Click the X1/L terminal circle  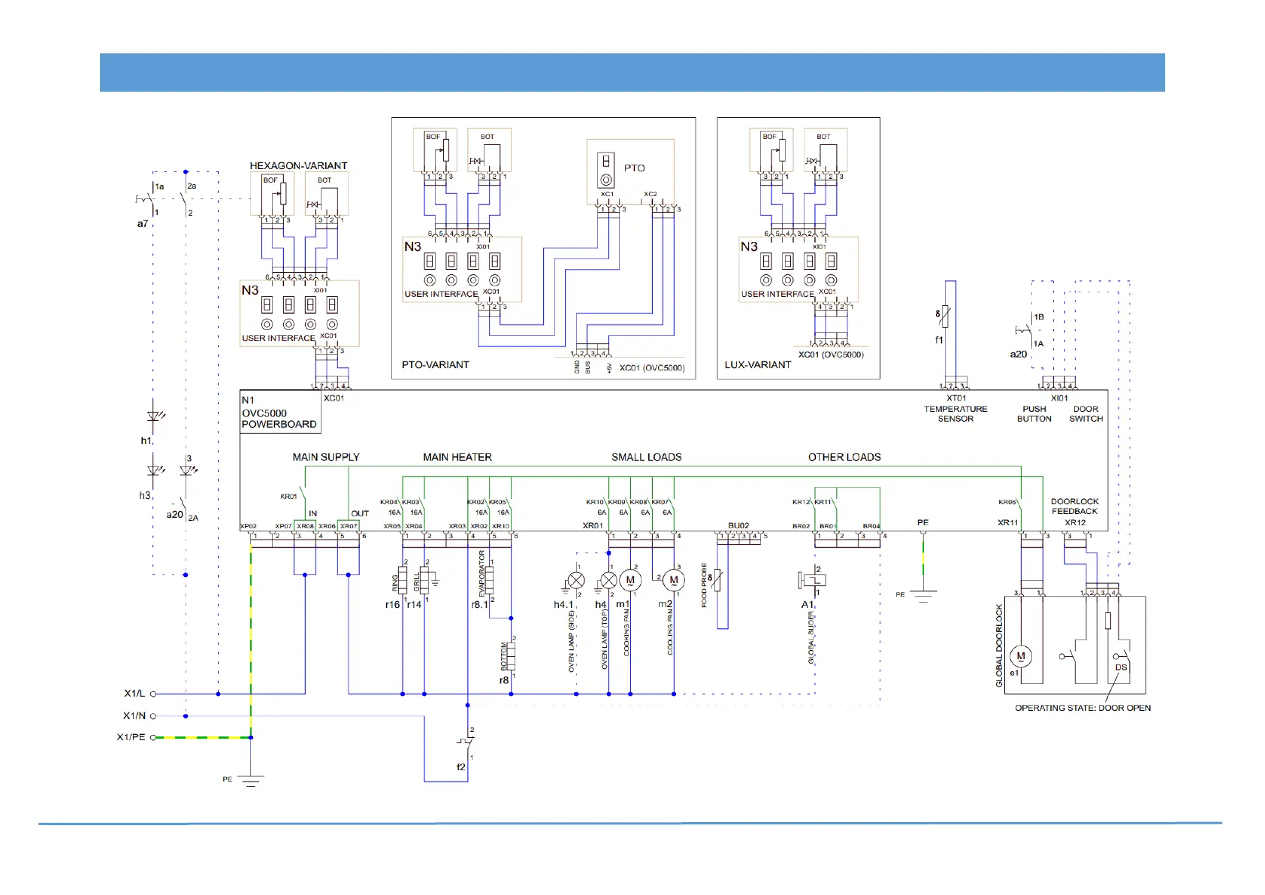153,694
